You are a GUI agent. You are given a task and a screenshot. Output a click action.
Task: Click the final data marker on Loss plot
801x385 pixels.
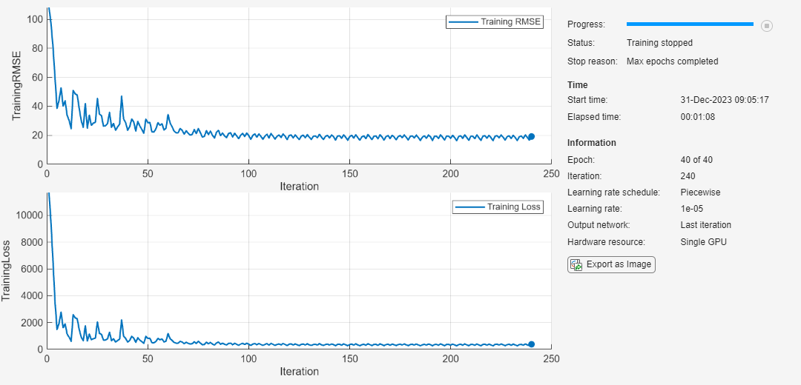531,344
